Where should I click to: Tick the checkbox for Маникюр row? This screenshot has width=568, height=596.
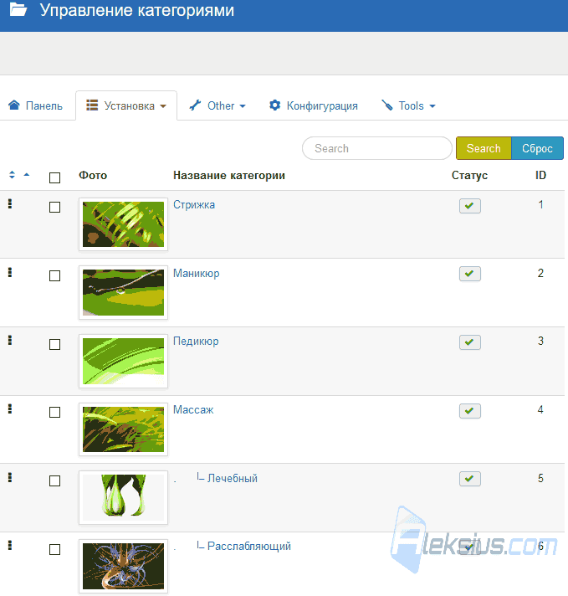tap(54, 275)
